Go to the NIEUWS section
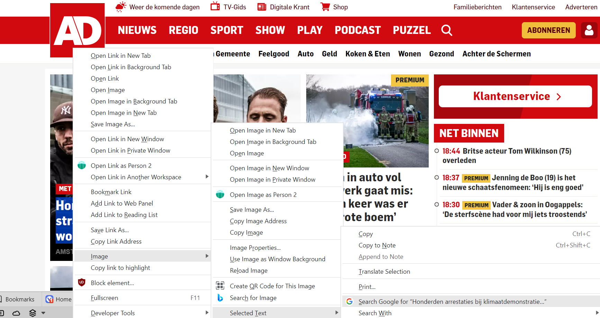This screenshot has height=318, width=600. 137,30
